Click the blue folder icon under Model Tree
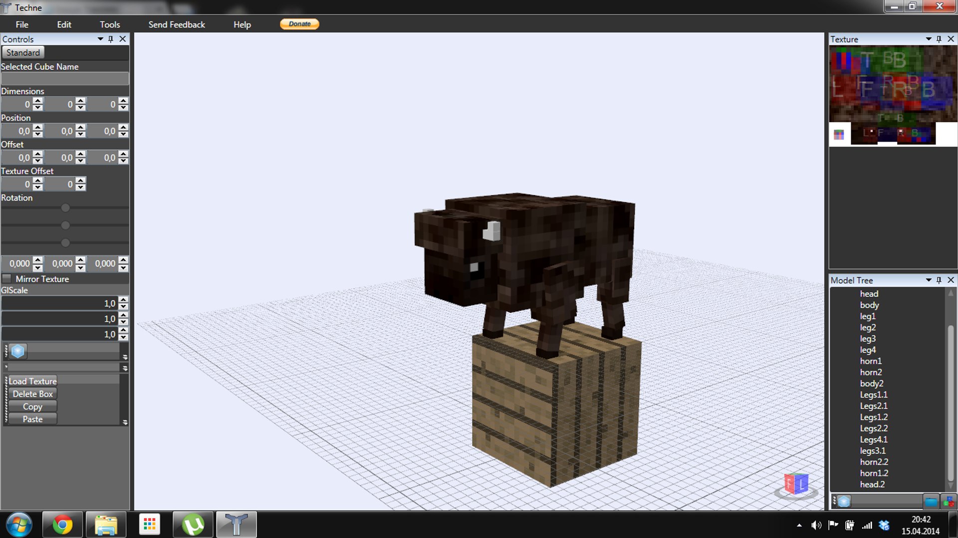The height and width of the screenshot is (538, 958). click(931, 501)
